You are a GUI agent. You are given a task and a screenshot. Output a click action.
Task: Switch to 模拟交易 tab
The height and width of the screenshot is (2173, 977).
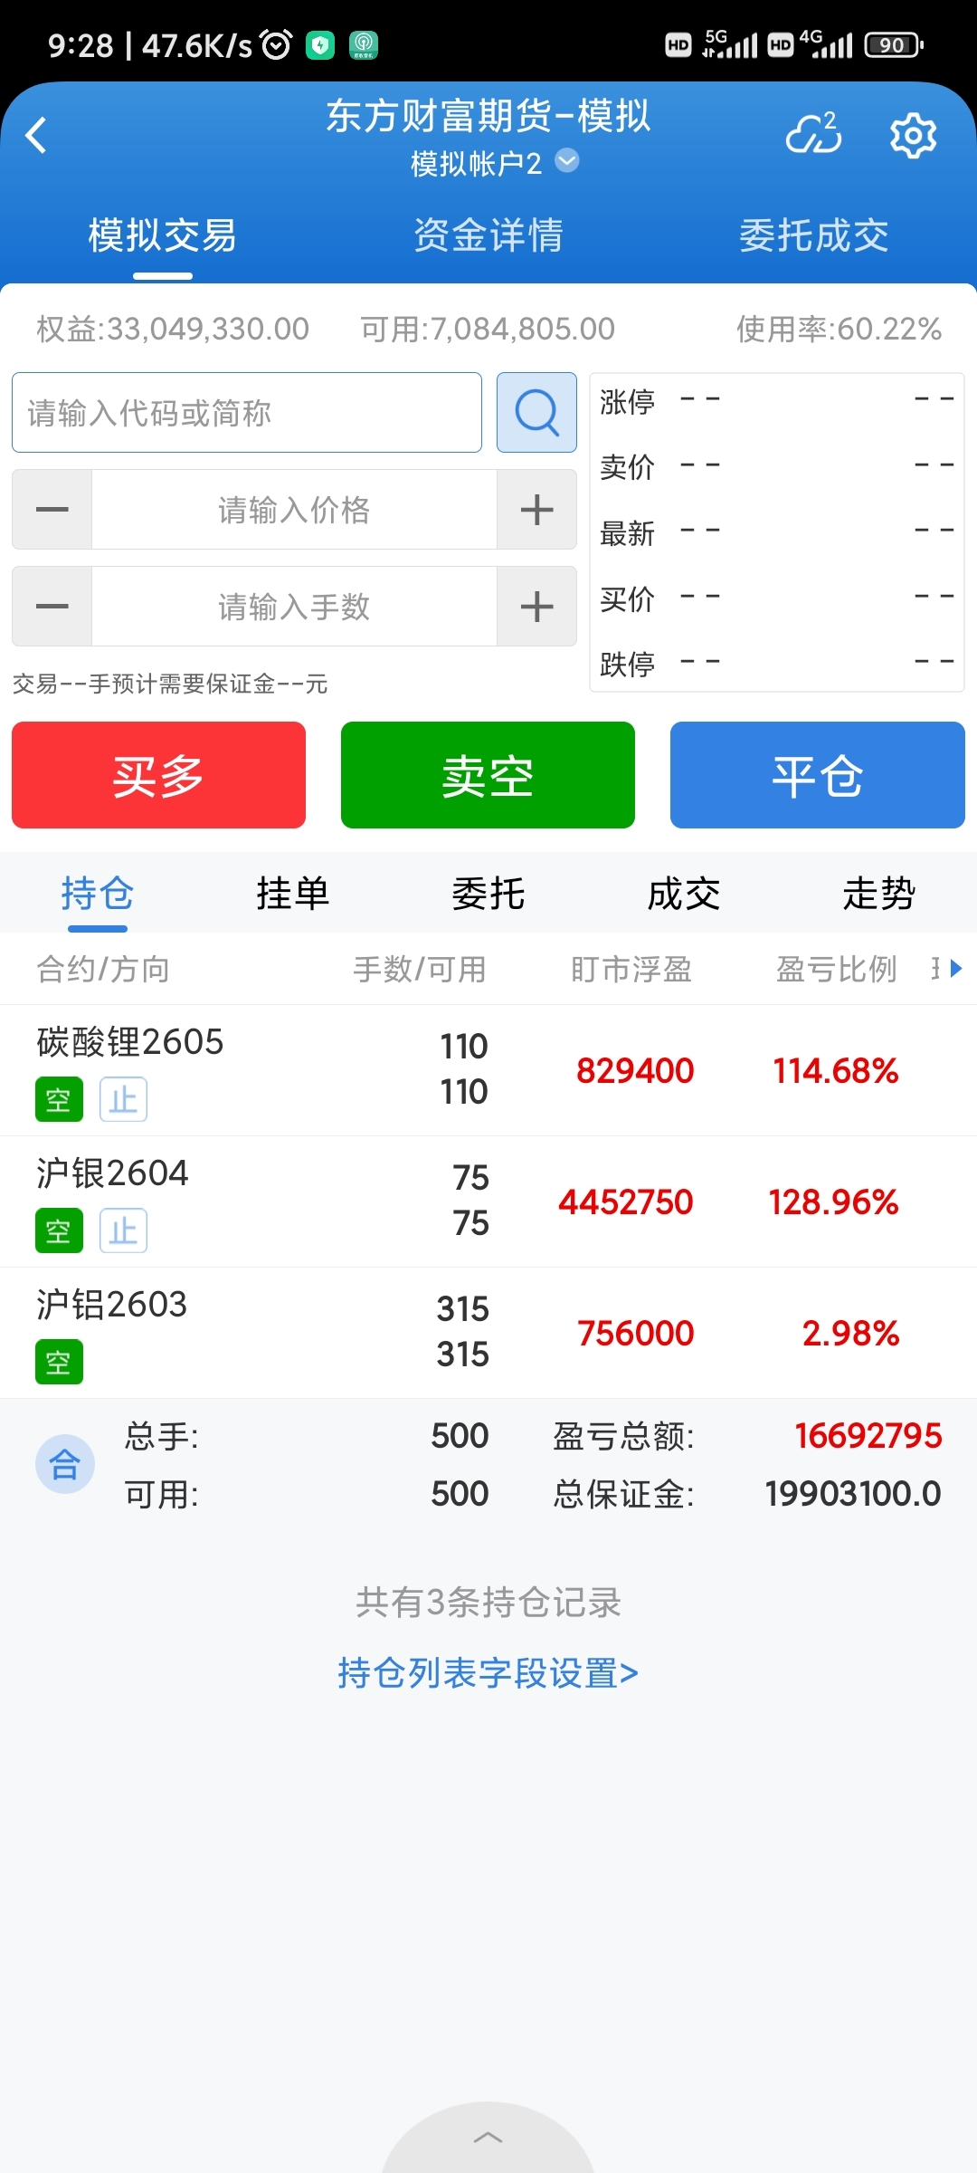point(163,235)
